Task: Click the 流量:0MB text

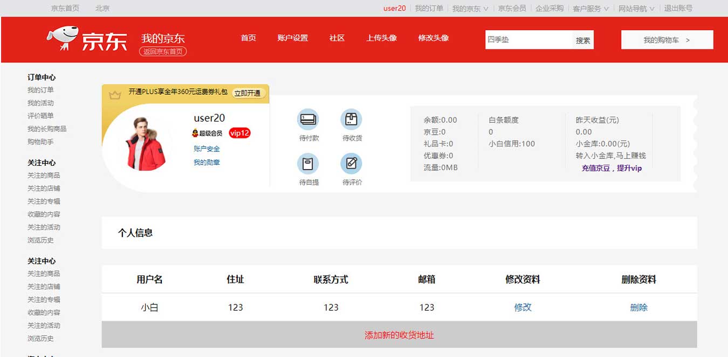Action: (x=441, y=167)
